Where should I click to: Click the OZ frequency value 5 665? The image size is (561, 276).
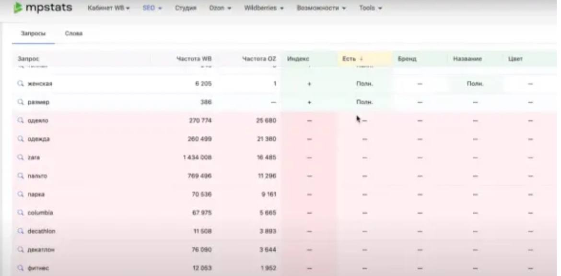(268, 213)
